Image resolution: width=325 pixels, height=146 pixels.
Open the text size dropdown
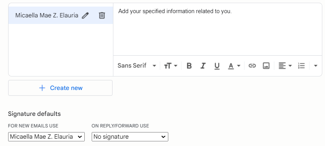(171, 66)
